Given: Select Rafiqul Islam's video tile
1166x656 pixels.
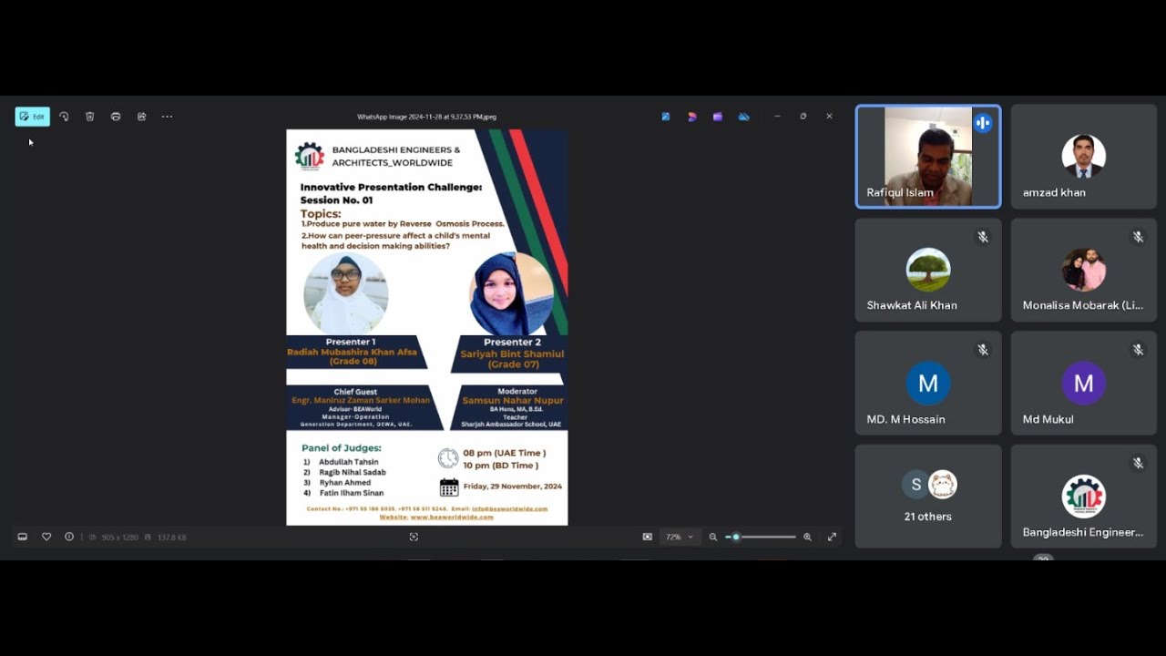Looking at the screenshot, I should [928, 157].
